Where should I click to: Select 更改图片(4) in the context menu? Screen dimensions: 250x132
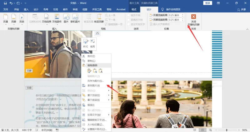click(96, 86)
